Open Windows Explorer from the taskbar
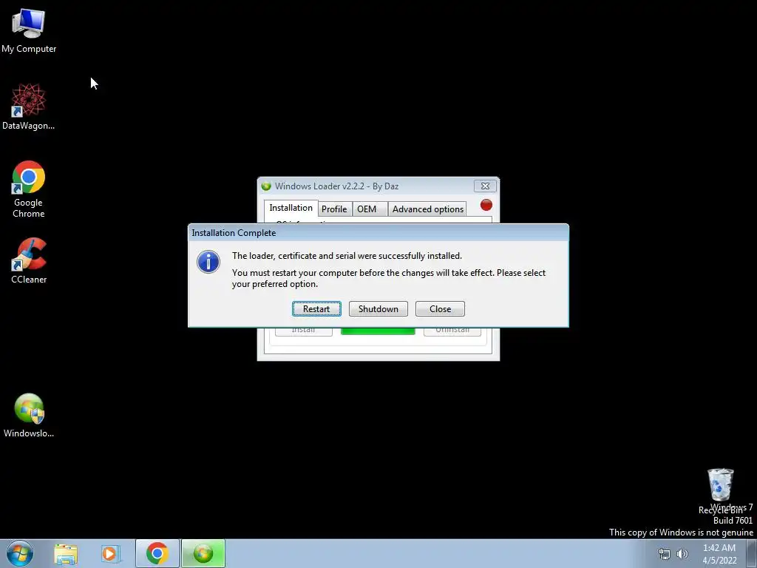This screenshot has height=568, width=757. pos(66,554)
